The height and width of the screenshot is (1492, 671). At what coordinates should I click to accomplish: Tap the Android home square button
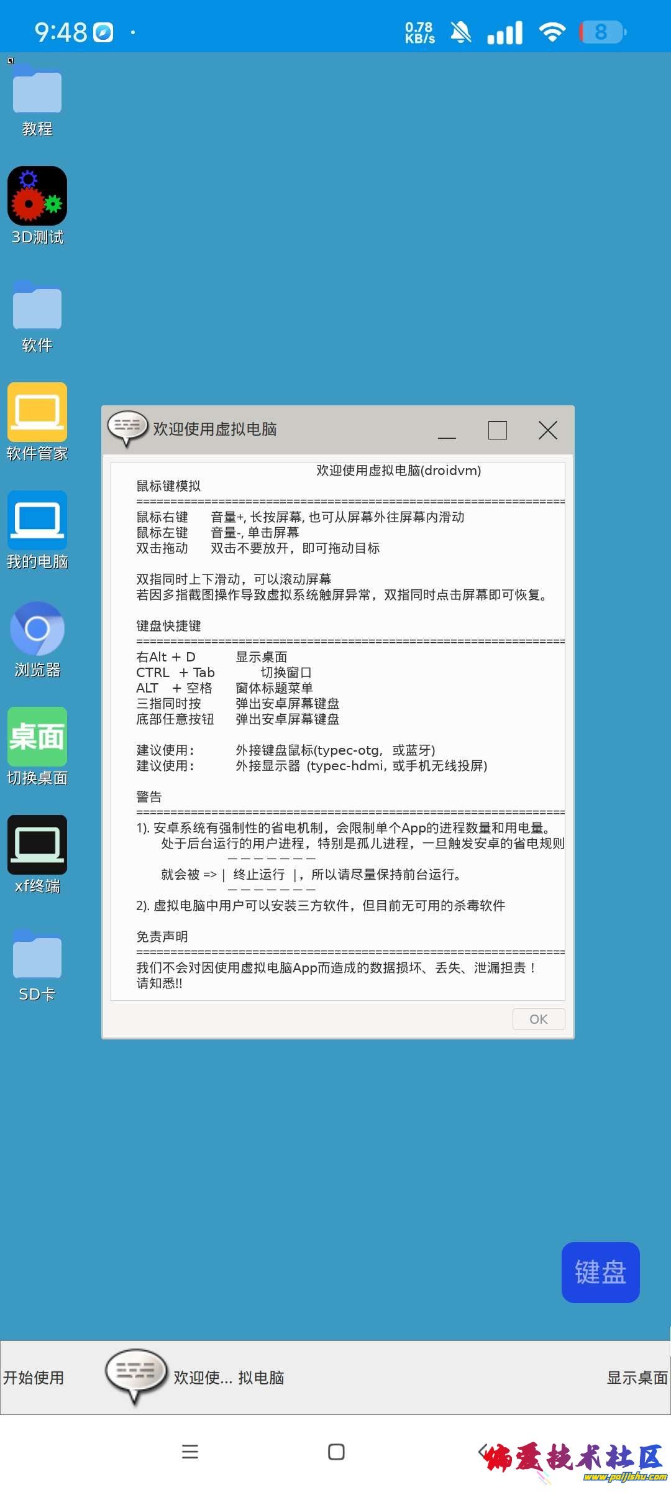click(336, 1452)
